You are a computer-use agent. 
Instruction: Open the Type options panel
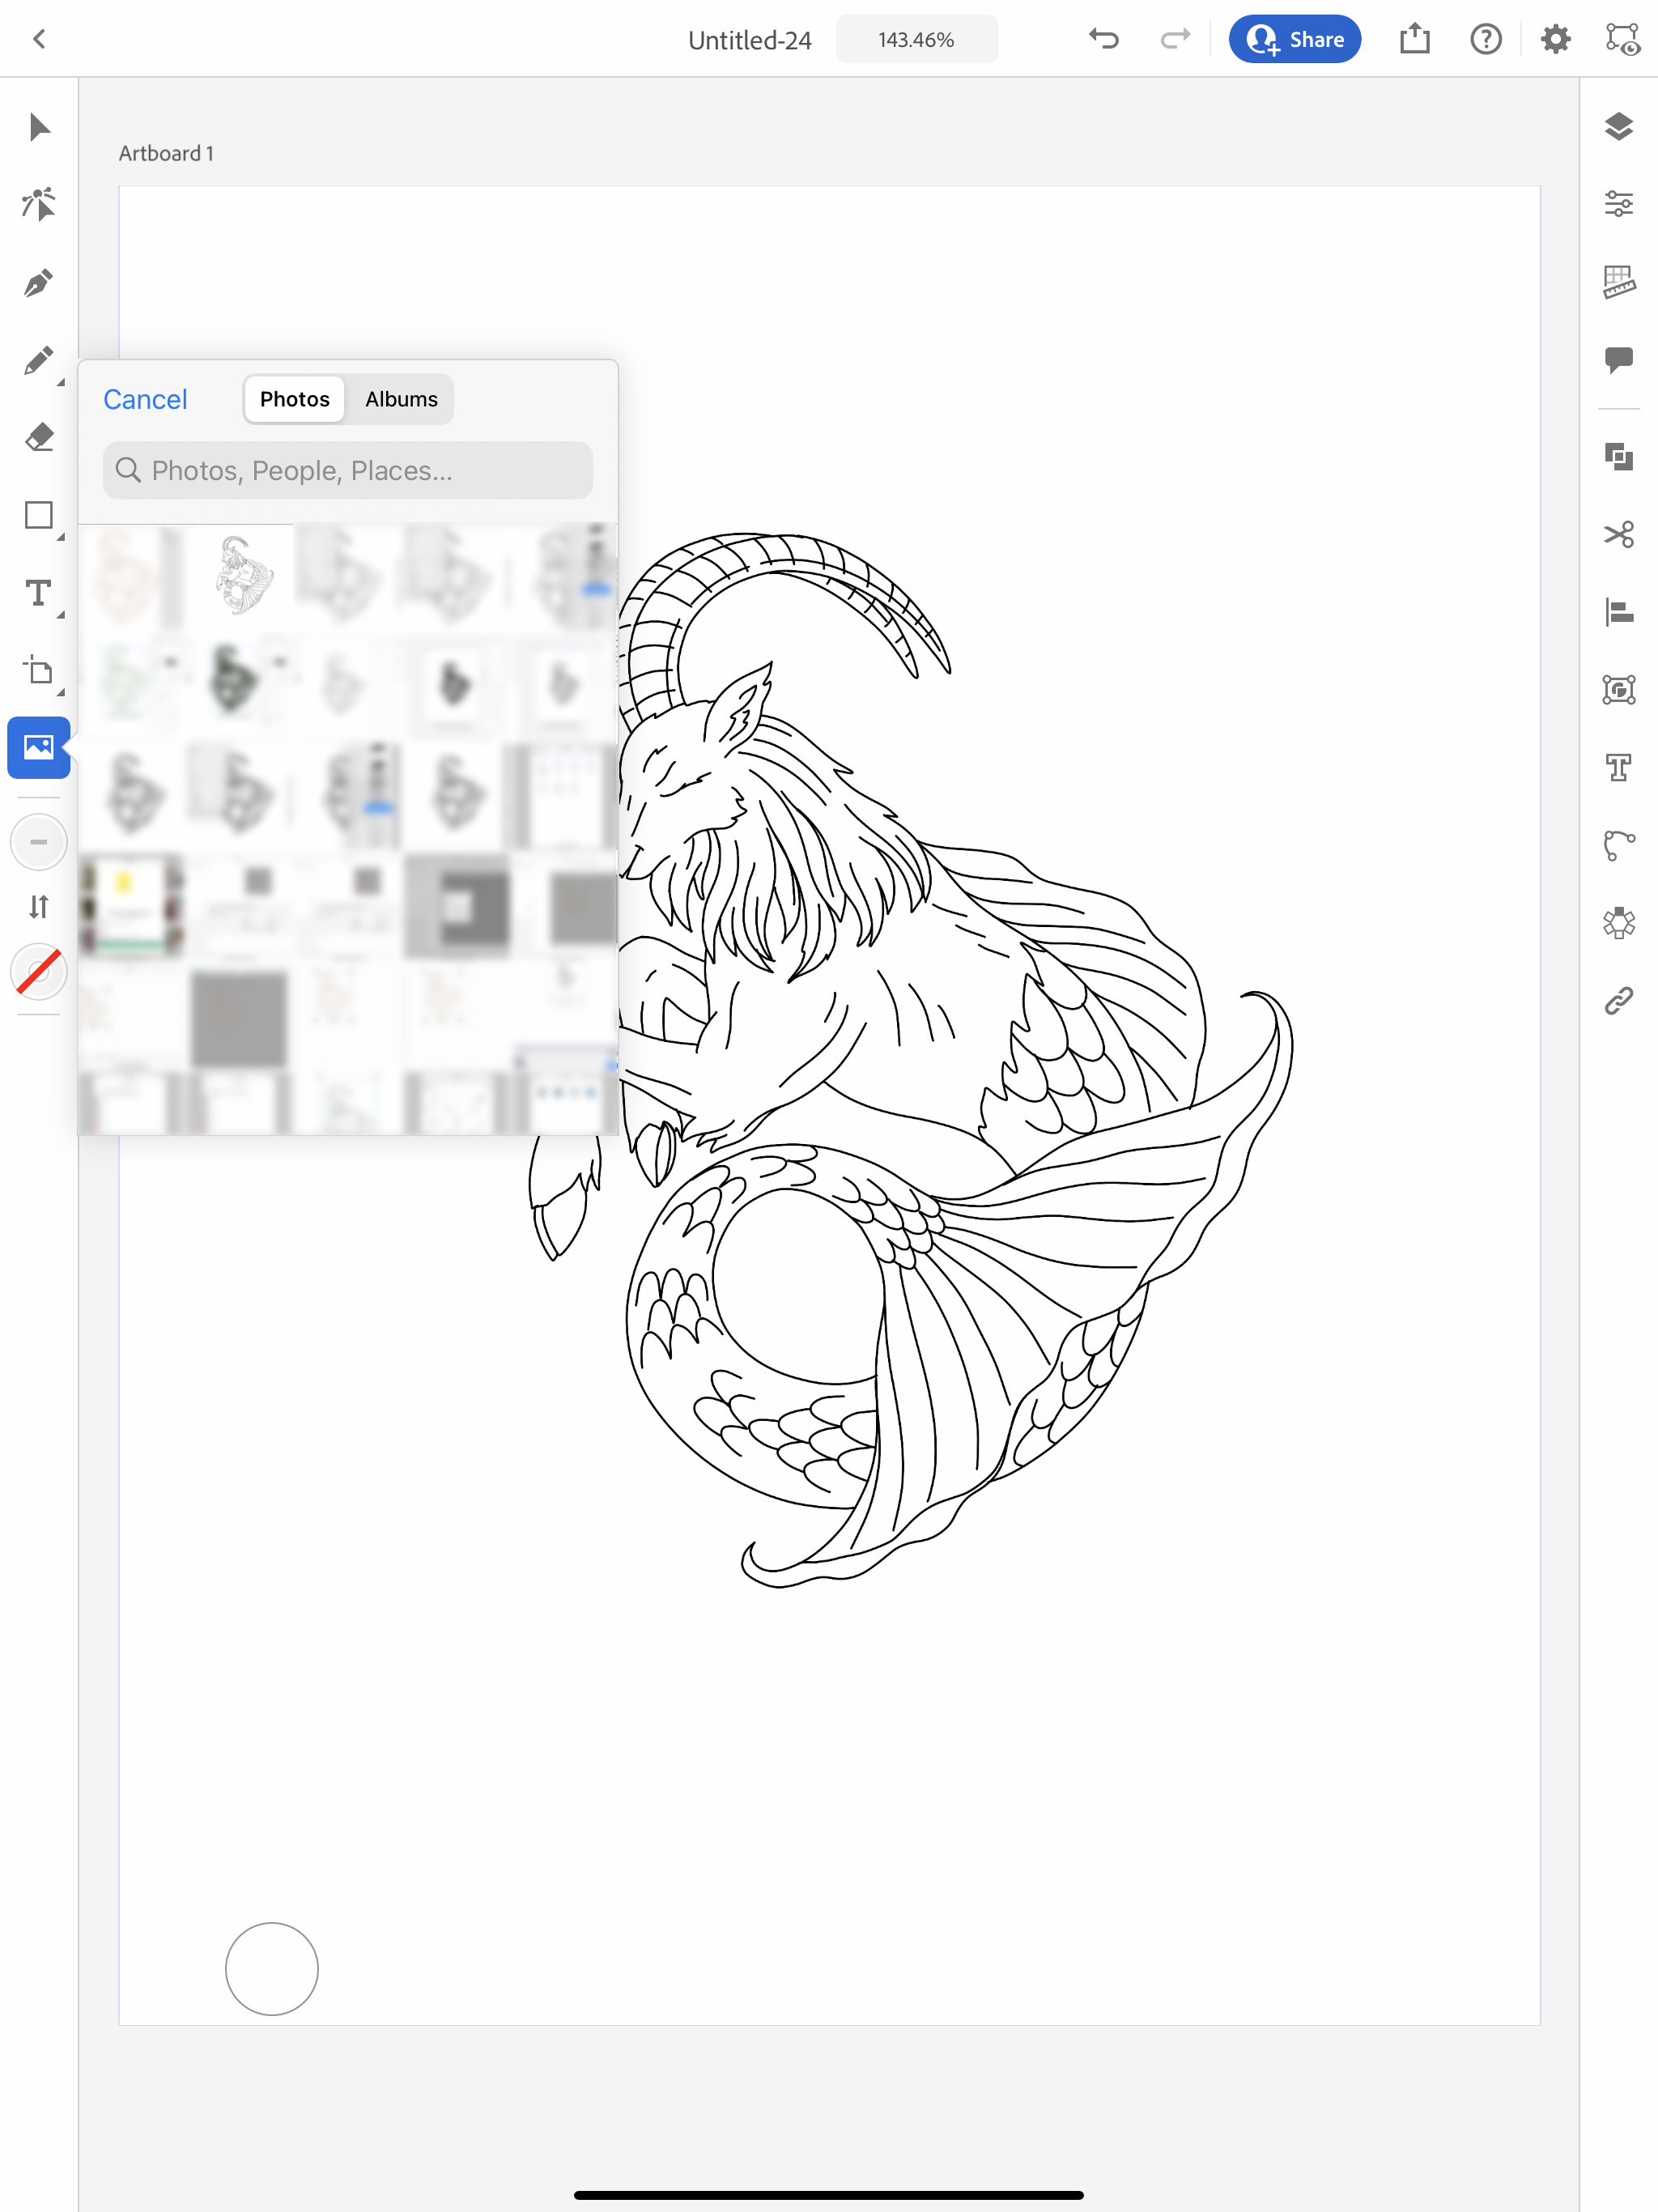(1619, 767)
